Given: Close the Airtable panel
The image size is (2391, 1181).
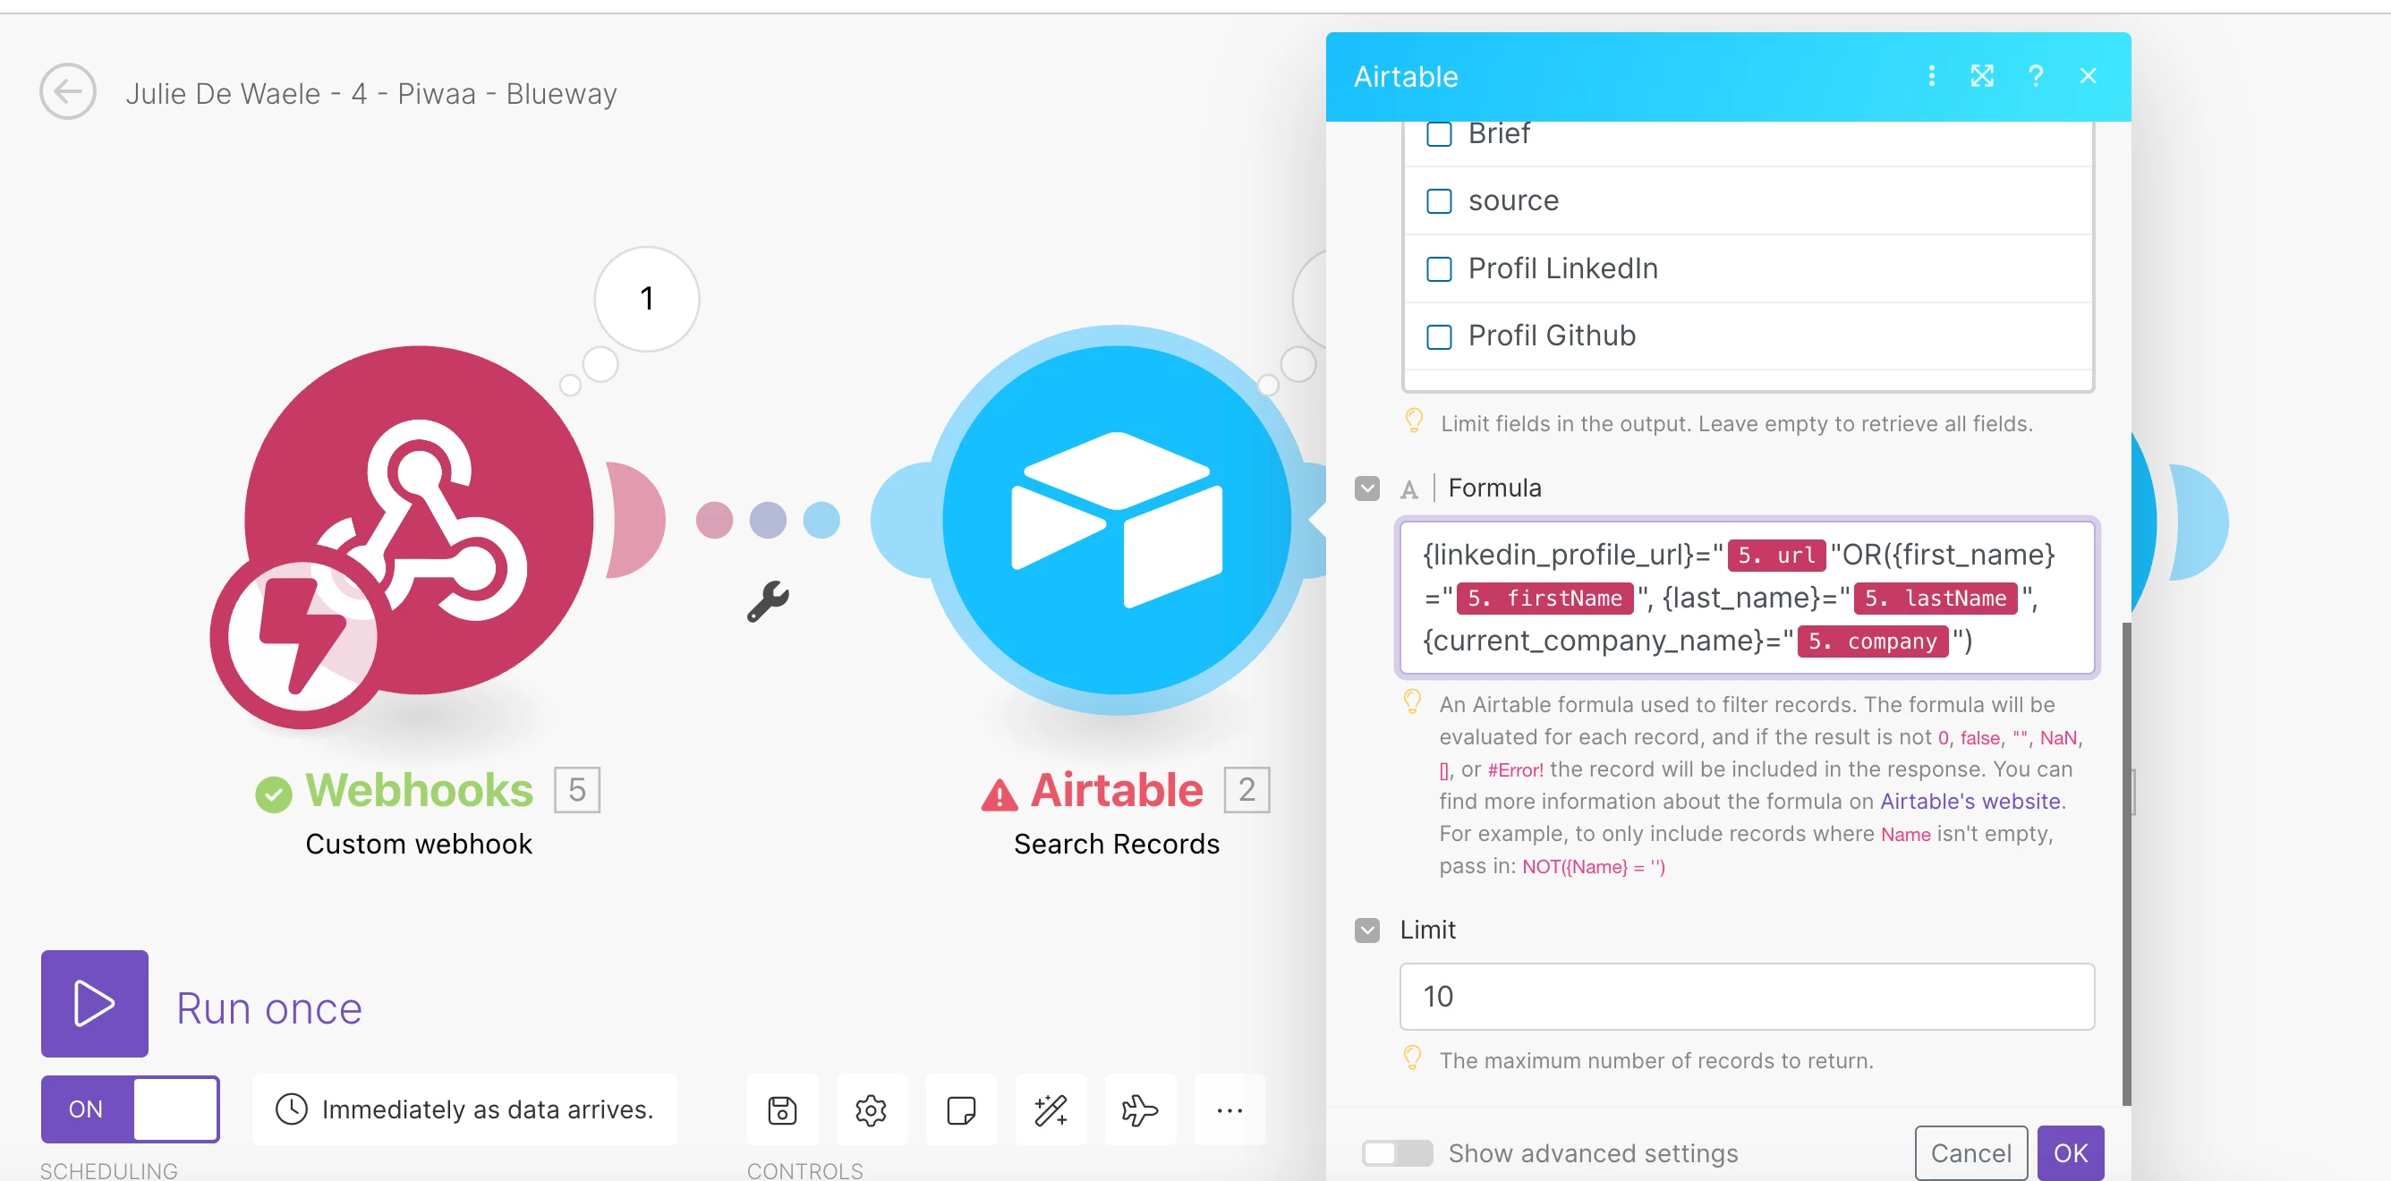Looking at the screenshot, I should 2088,76.
